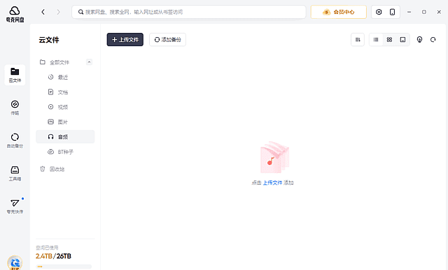Minimize the window

click(x=409, y=12)
